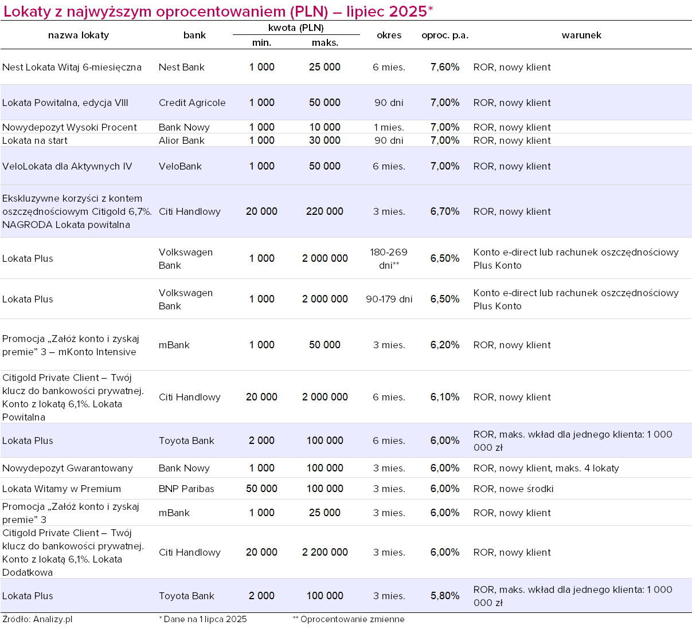The height and width of the screenshot is (637, 692).
Task: Click the '2 200 000' maks. value
Action: (x=325, y=552)
